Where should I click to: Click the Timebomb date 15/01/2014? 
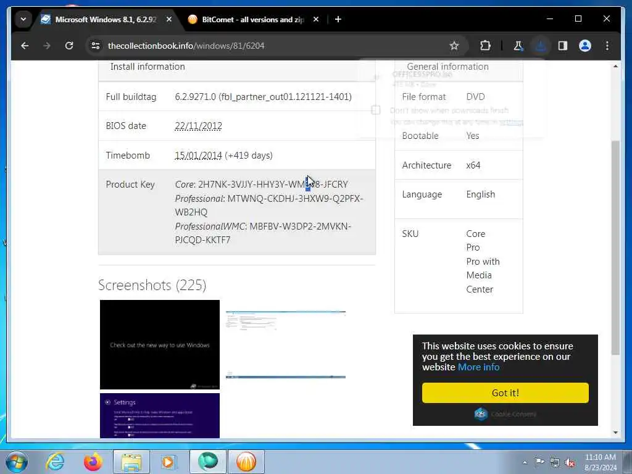point(198,155)
